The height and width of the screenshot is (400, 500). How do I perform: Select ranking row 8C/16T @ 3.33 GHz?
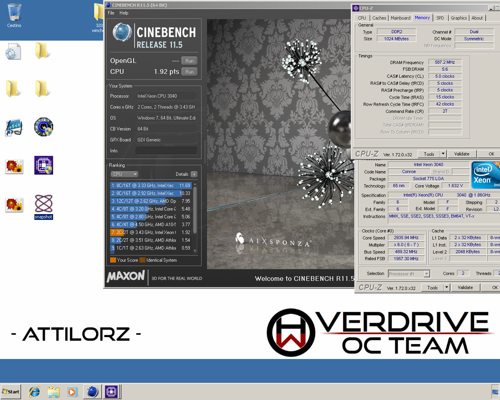[150, 186]
